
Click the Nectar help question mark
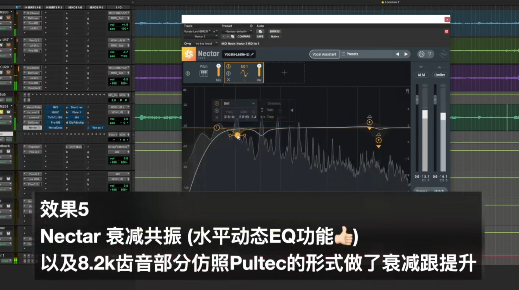[x=430, y=54]
